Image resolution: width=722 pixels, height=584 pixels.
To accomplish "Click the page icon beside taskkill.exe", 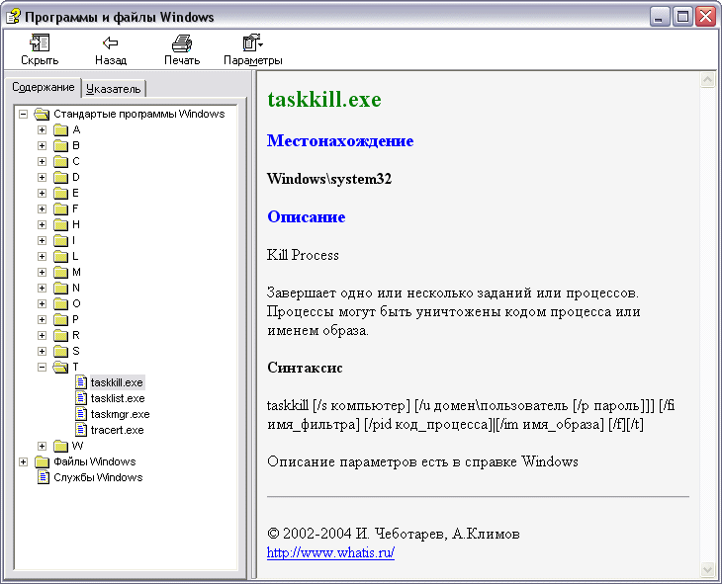I will point(81,382).
